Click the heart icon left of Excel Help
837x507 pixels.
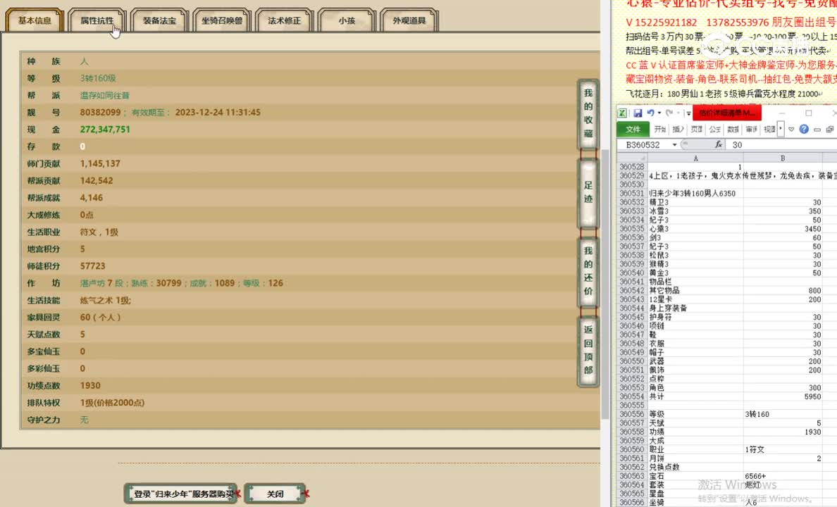(791, 129)
